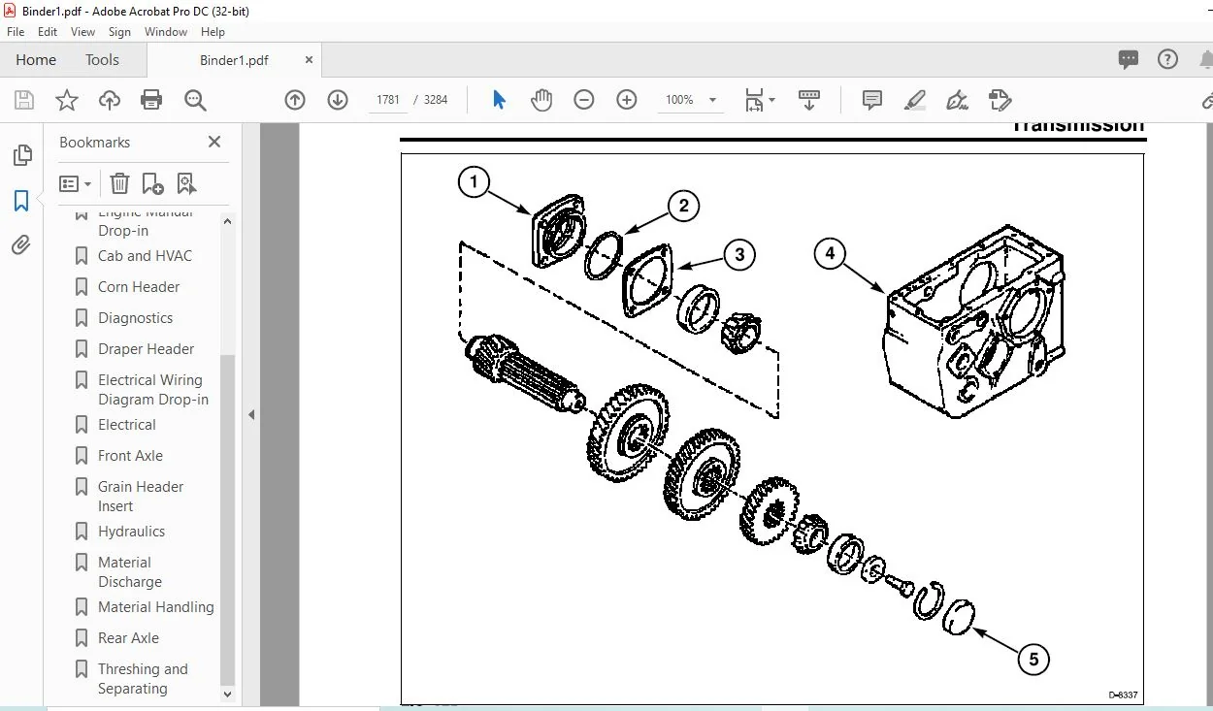
Task: Toggle the Bookmarks panel icon
Action: click(21, 201)
